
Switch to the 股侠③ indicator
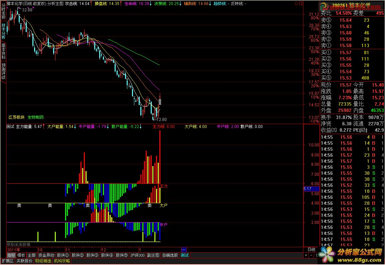pyautogui.click(x=92, y=255)
